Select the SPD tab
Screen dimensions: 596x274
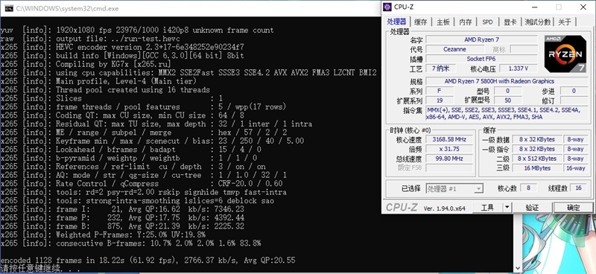[487, 22]
